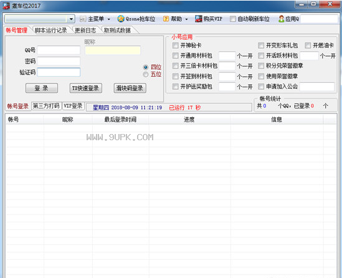Toggle 开签到材料包 checkbox
Viewport: 342px width, 278px height.
tap(176, 76)
